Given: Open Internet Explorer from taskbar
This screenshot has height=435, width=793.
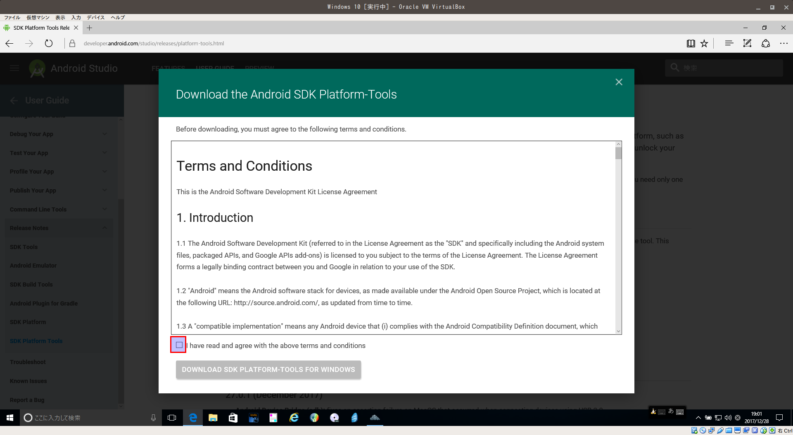Looking at the screenshot, I should 294,418.
